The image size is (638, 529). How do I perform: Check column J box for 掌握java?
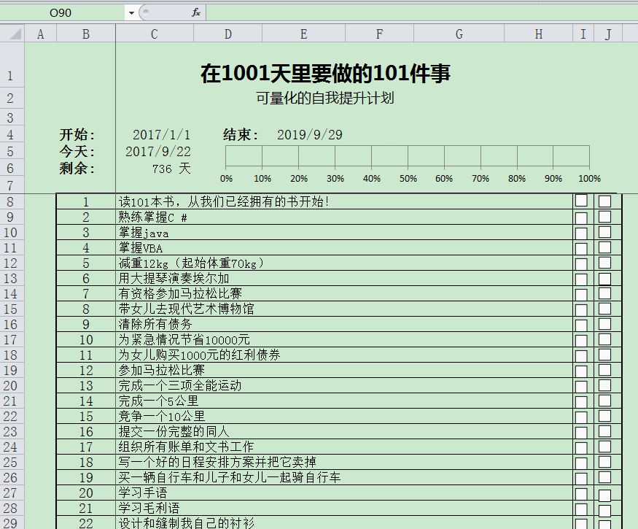point(604,232)
